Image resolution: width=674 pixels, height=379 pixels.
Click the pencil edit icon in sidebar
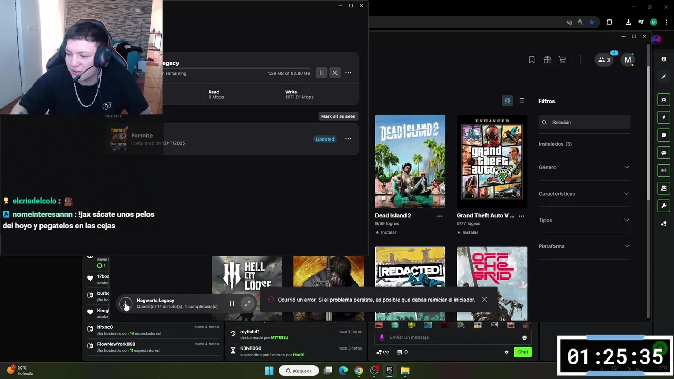663,77
